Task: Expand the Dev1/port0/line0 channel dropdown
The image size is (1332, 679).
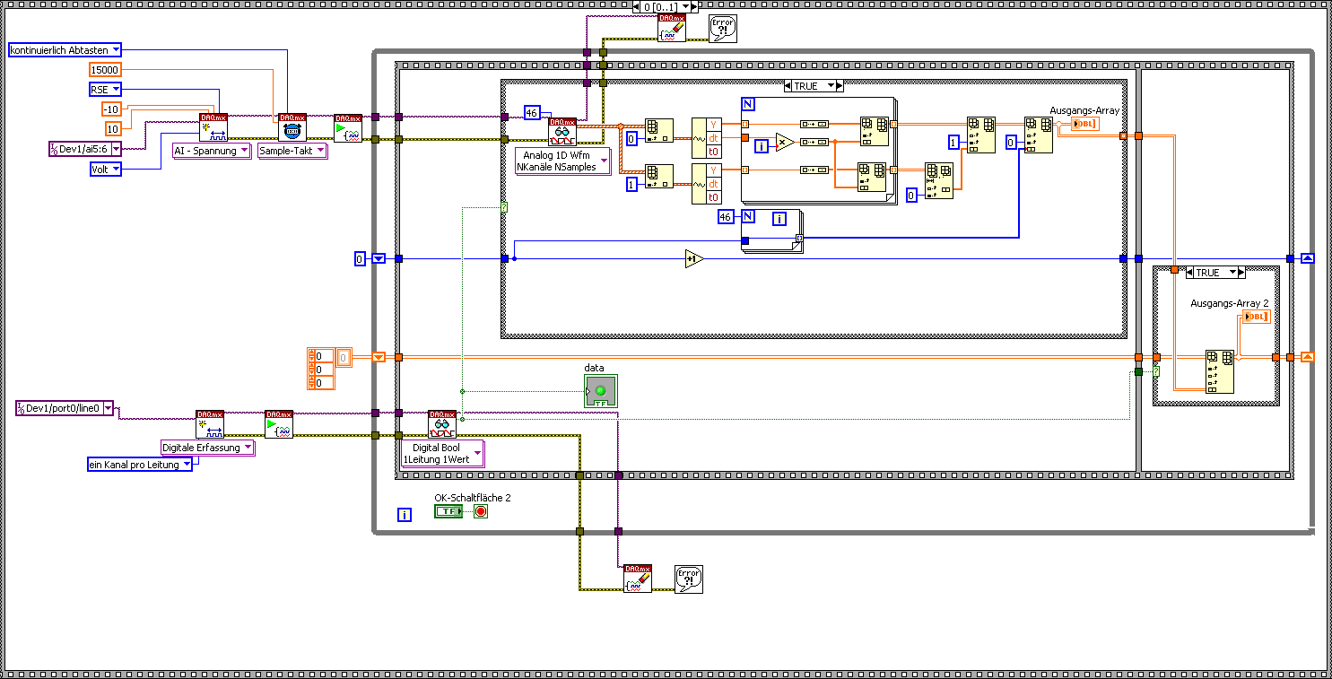Action: (x=109, y=409)
